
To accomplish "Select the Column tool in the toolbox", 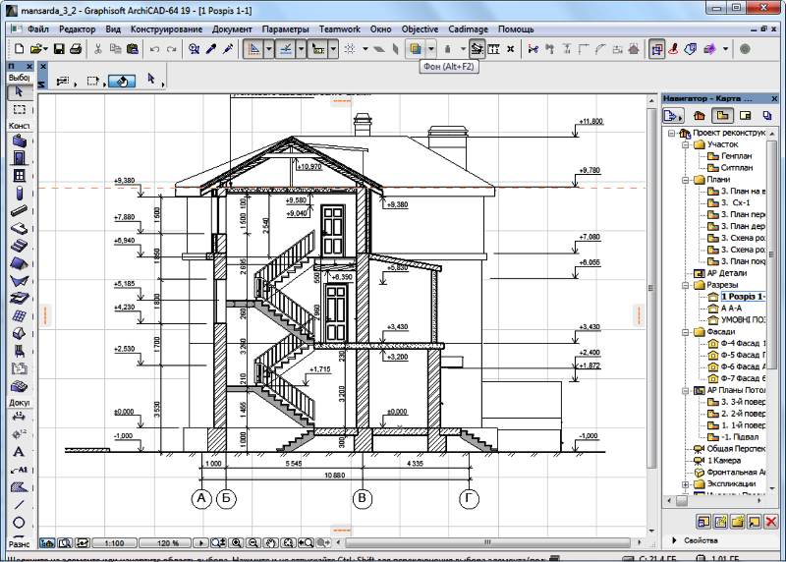I will point(19,193).
